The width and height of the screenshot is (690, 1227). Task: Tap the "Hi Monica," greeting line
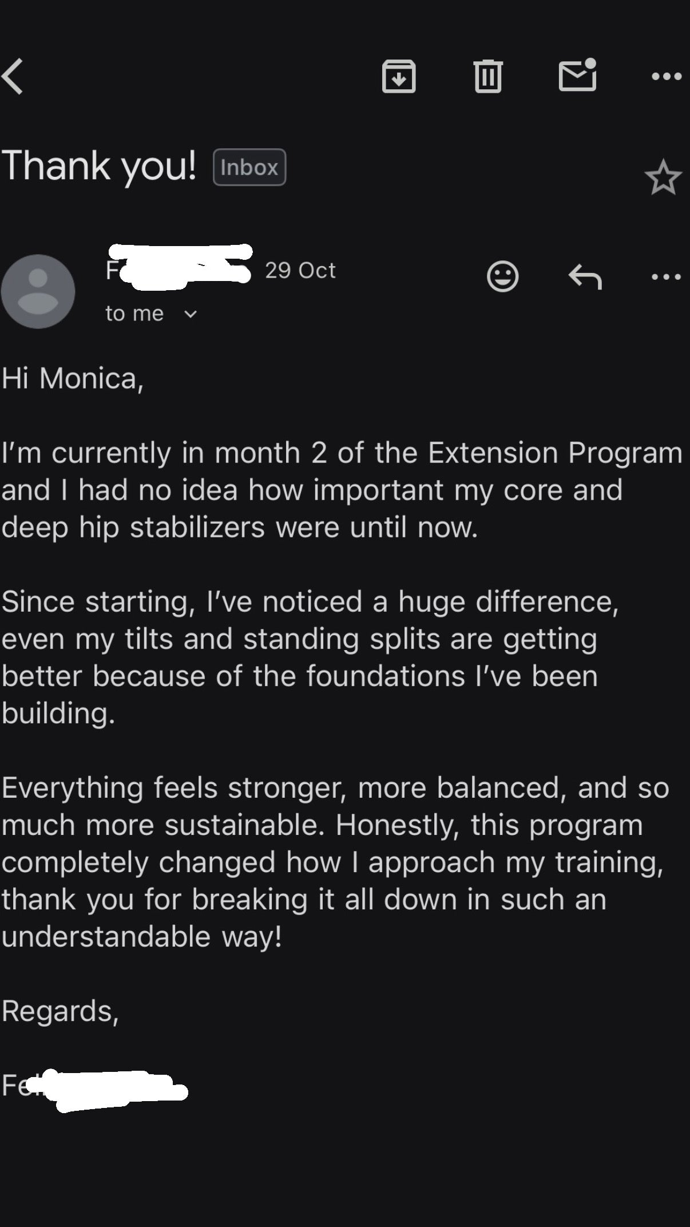click(73, 378)
